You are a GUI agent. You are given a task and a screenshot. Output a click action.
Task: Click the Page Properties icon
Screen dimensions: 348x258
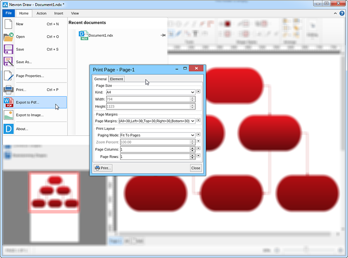tap(8, 76)
